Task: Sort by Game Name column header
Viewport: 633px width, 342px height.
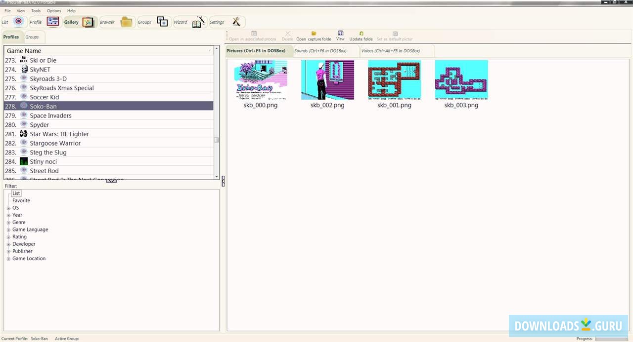Action: point(109,50)
